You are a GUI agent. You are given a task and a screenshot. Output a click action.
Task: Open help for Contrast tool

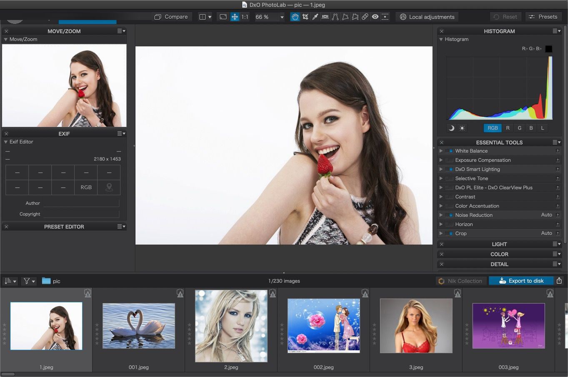(x=558, y=197)
